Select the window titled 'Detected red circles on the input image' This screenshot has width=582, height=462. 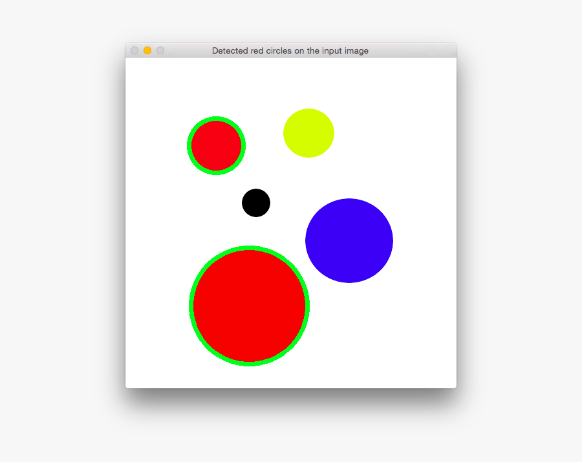[x=290, y=50]
